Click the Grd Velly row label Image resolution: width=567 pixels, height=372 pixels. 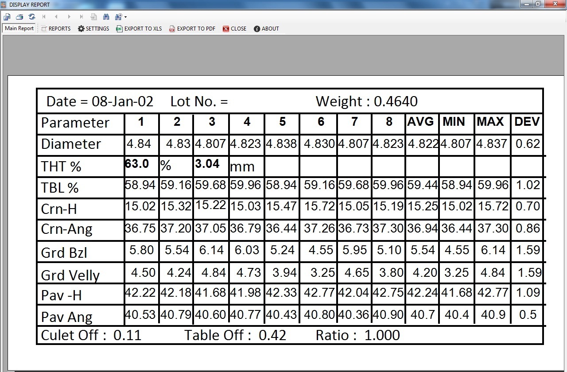point(70,275)
